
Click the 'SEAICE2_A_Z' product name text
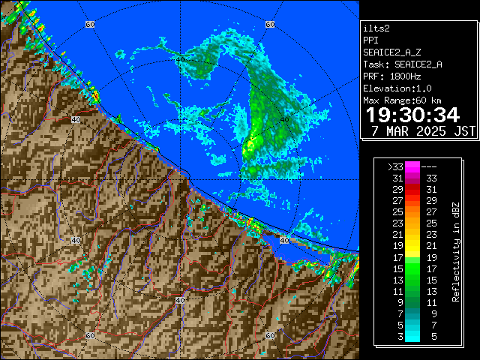(x=391, y=52)
